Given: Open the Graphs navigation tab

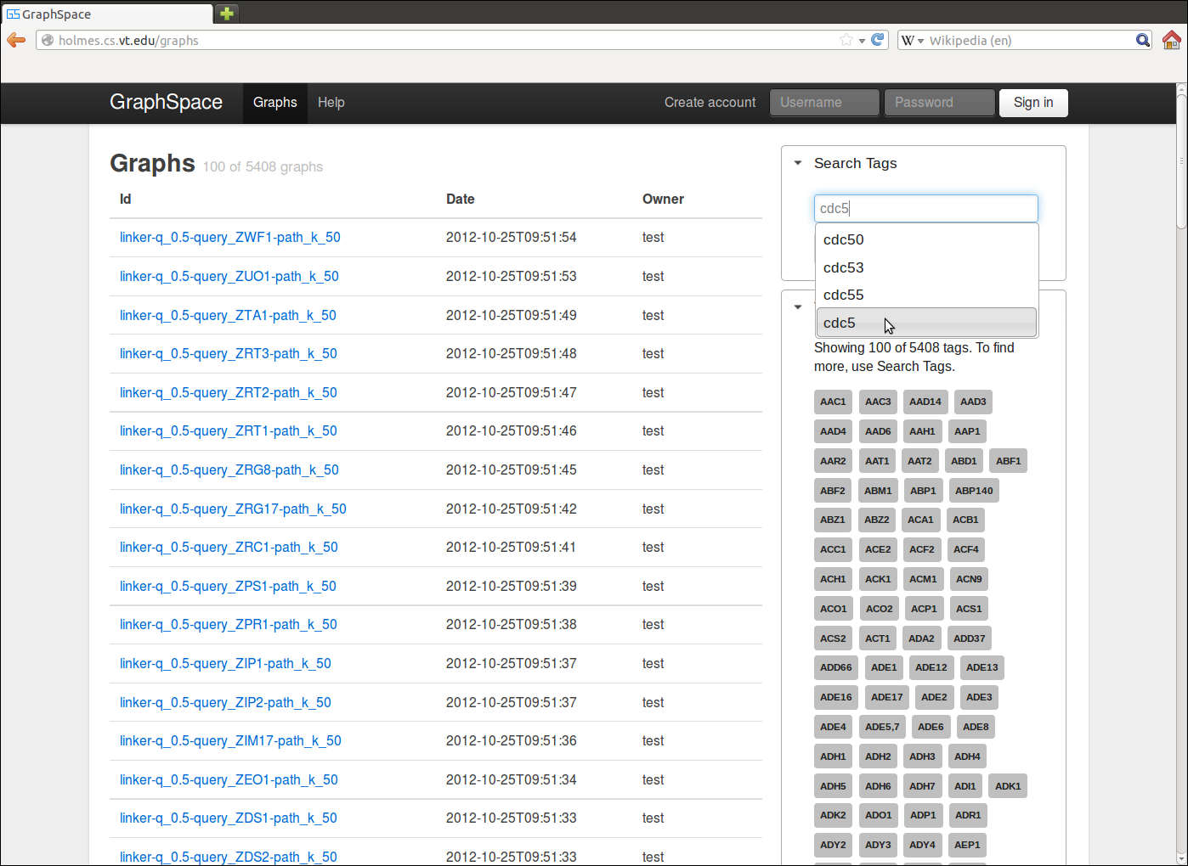Looking at the screenshot, I should (275, 103).
